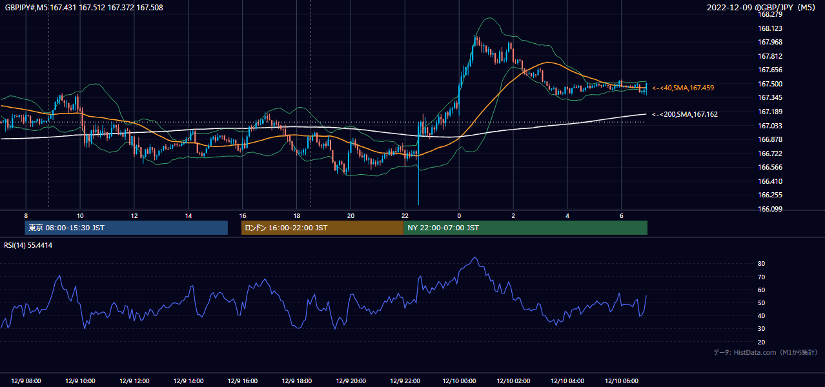The image size is (825, 387).
Task: Click the RSI(14) 55.4414 indicator label
Action: click(28, 245)
